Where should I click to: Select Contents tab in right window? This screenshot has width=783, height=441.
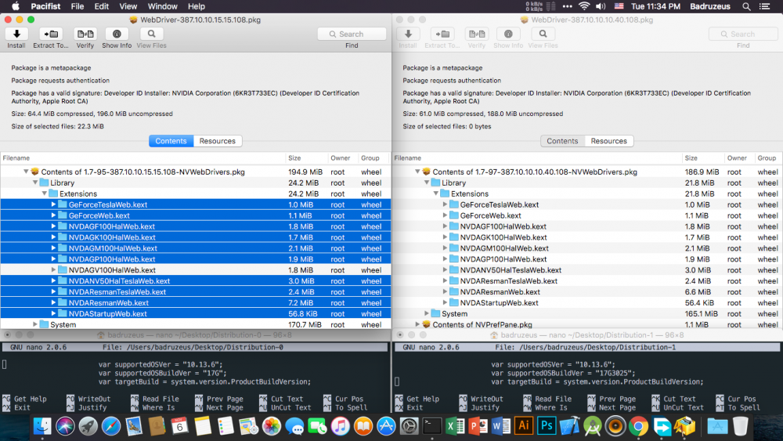pos(562,141)
